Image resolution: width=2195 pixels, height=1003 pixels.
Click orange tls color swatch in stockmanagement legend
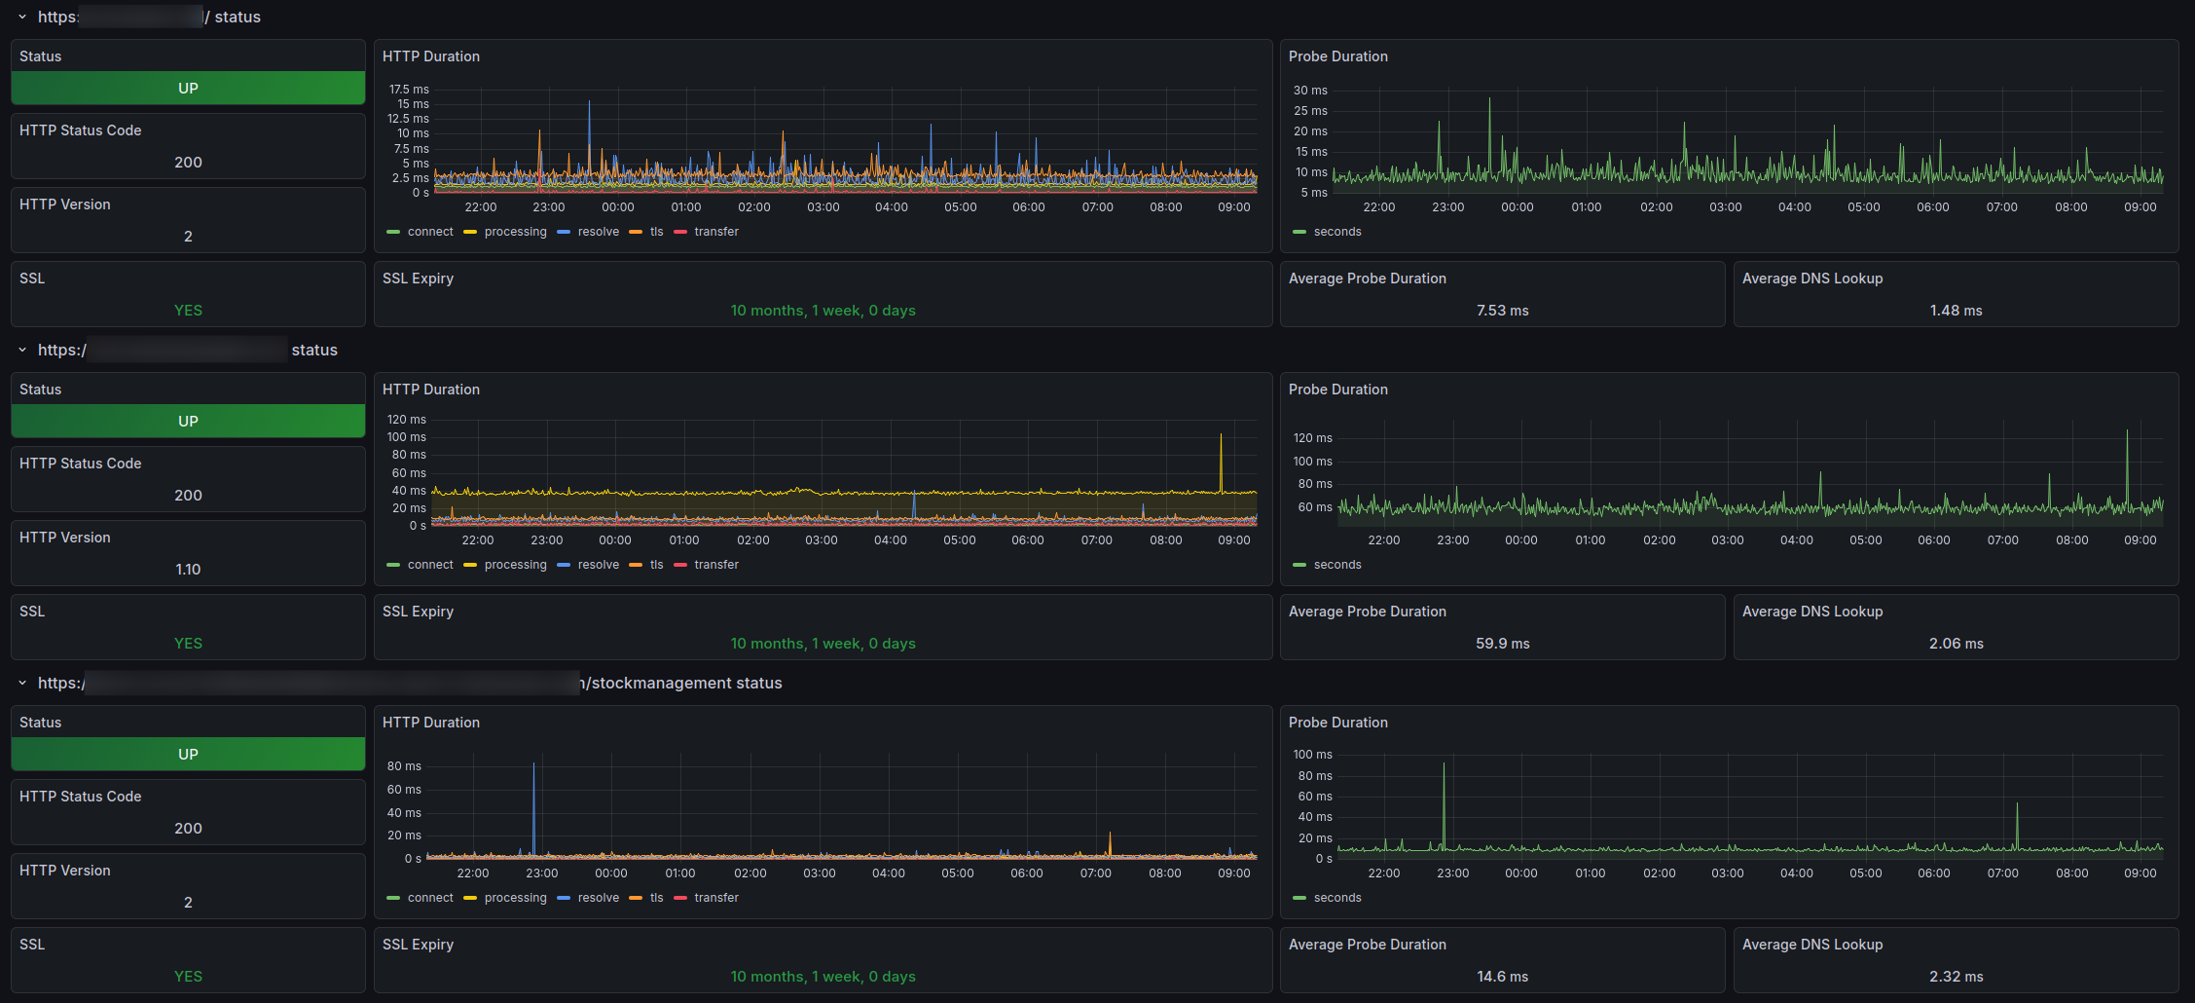click(x=636, y=898)
